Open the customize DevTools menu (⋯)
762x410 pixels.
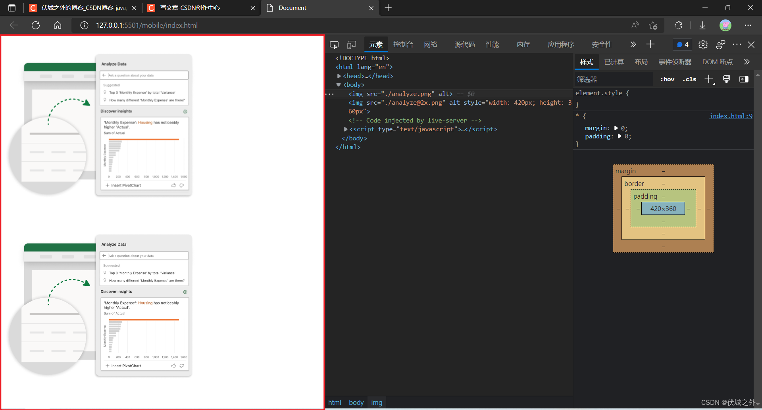click(x=737, y=44)
